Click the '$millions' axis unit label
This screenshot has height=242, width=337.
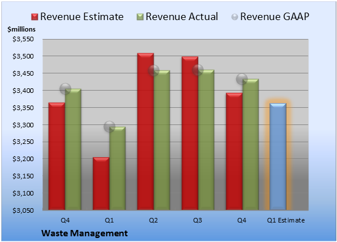coord(21,29)
